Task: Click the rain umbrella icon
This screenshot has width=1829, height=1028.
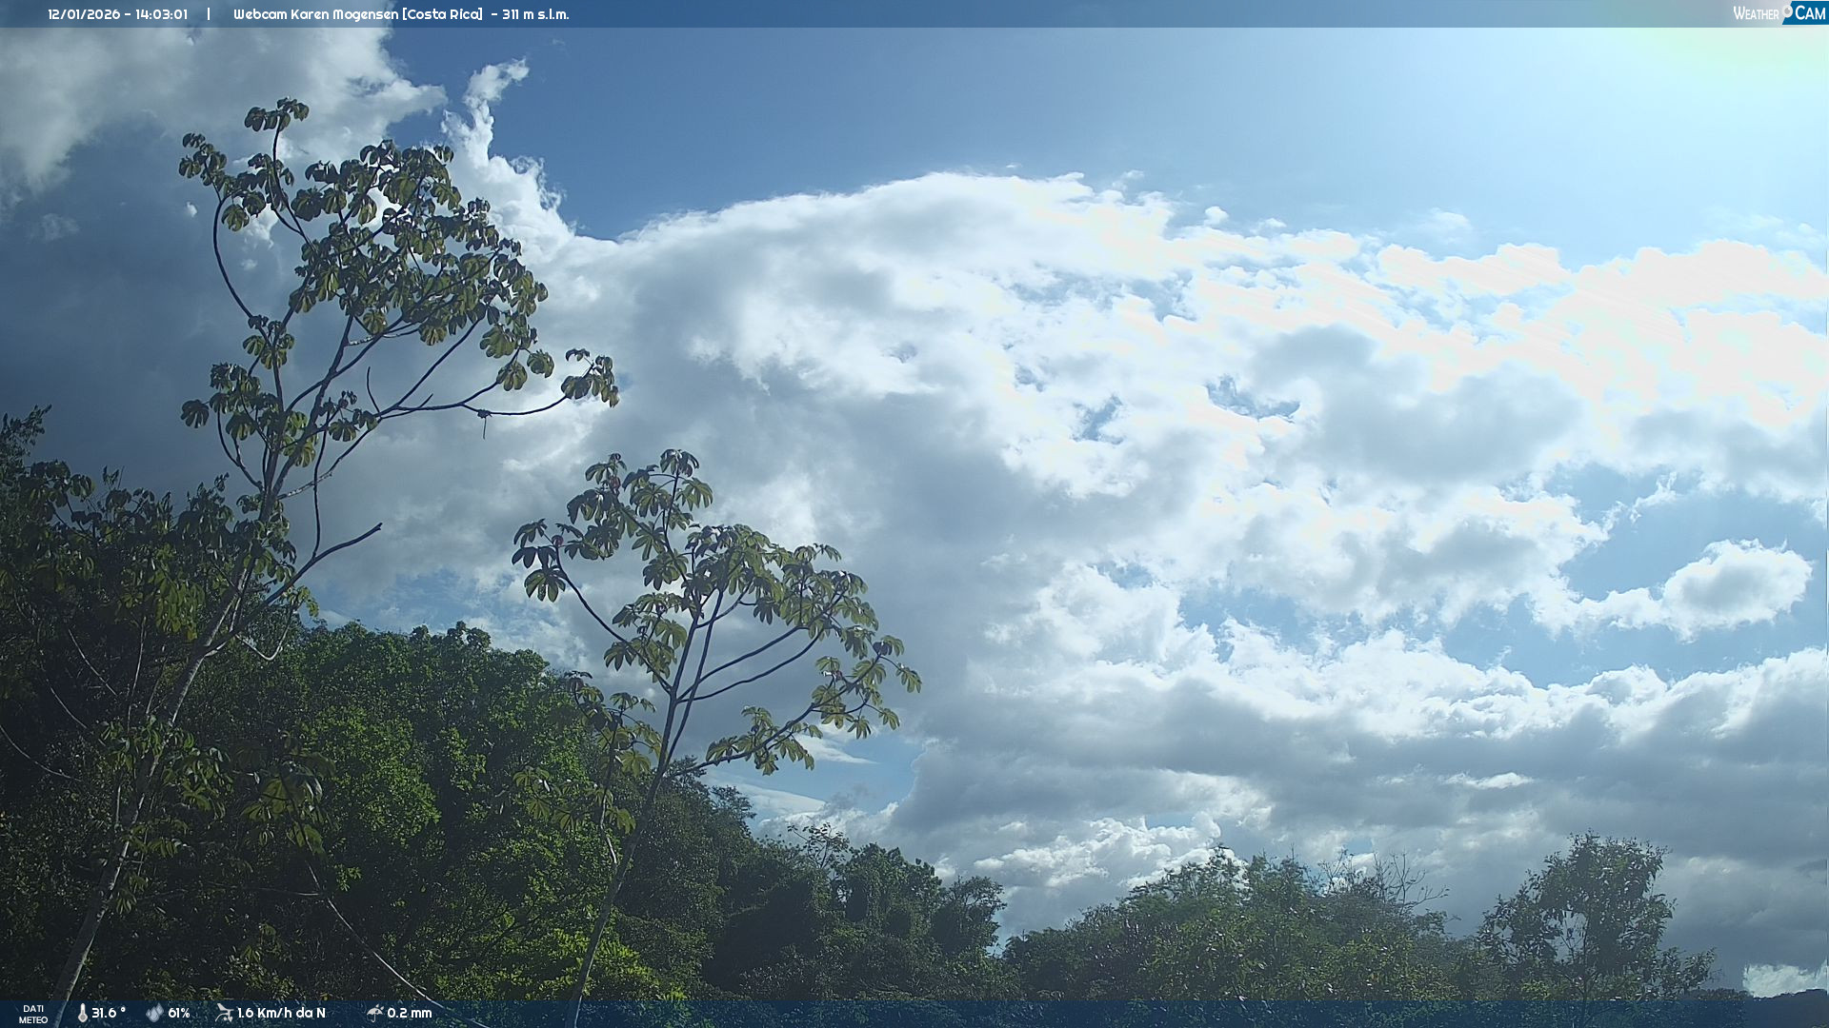Action: 374,1013
